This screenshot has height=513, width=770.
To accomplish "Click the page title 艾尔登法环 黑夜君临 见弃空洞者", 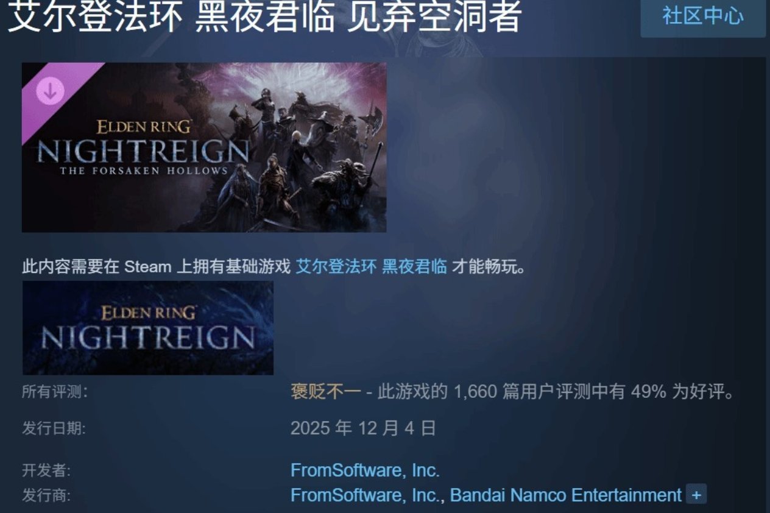I will point(264,16).
